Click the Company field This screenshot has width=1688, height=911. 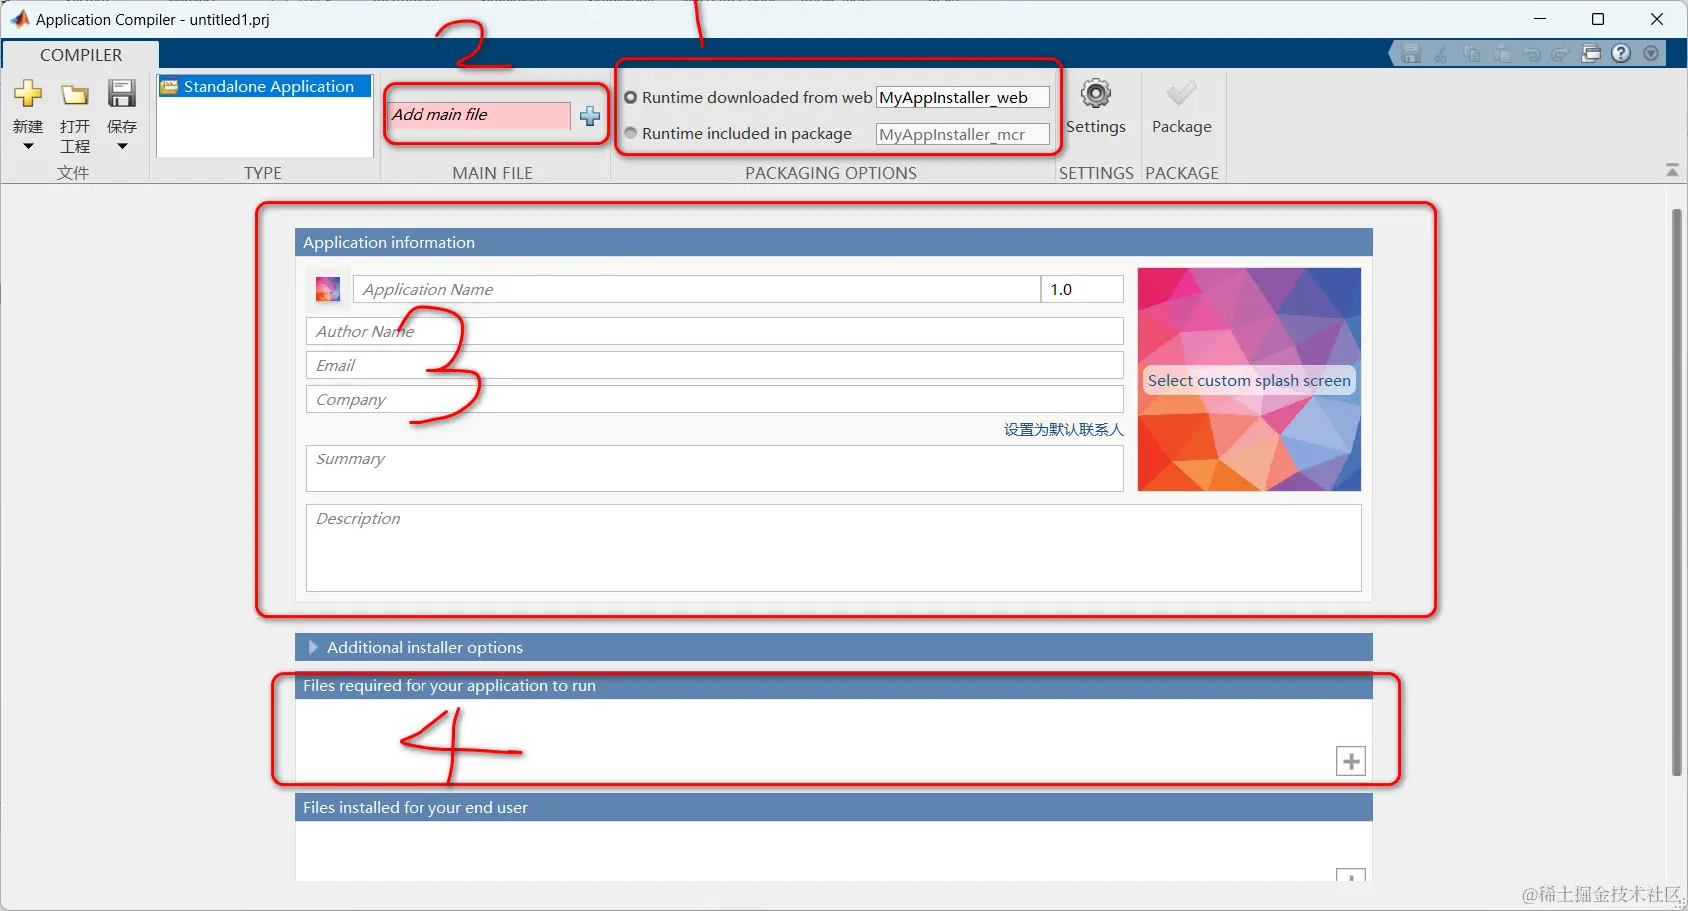[714, 399]
